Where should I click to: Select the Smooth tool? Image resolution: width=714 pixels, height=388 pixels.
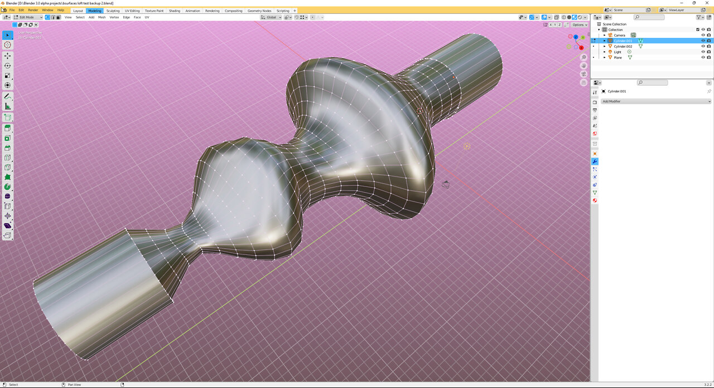coord(8,197)
